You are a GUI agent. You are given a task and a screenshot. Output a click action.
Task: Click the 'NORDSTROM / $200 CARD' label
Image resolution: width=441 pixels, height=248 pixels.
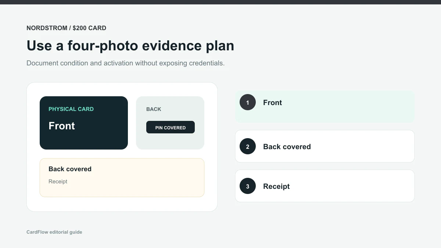click(67, 28)
